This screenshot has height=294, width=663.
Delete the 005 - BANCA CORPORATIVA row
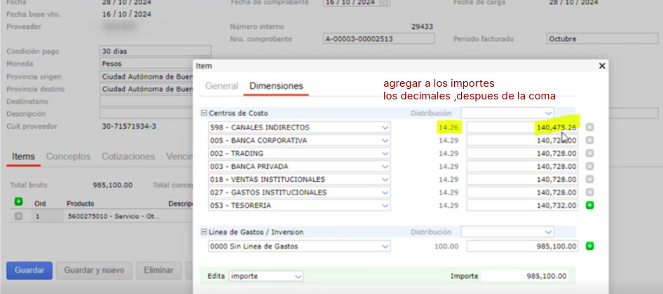click(x=589, y=141)
